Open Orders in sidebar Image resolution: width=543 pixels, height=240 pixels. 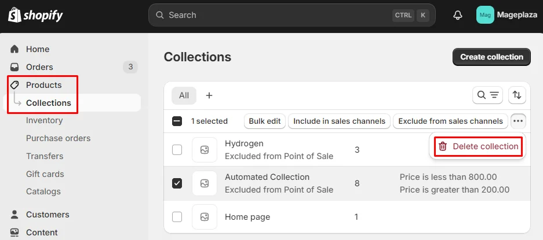coord(39,67)
